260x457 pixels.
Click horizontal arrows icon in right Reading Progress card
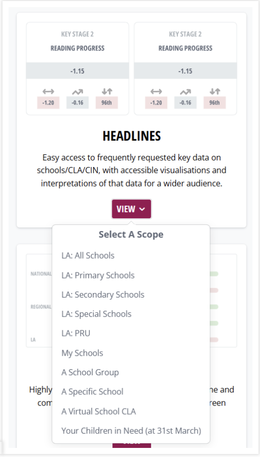point(156,91)
